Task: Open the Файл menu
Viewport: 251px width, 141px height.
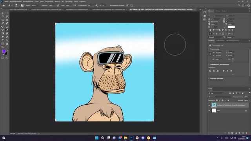Action: (x=6, y=2)
